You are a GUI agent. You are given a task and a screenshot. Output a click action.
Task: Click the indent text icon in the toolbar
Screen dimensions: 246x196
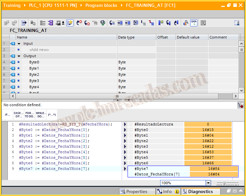pos(120,23)
